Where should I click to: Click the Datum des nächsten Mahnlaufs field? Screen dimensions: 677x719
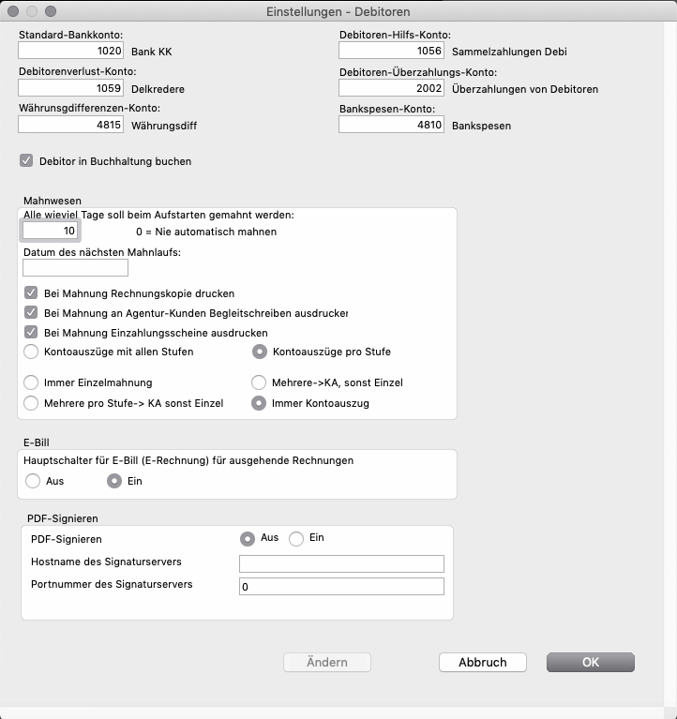pos(75,268)
